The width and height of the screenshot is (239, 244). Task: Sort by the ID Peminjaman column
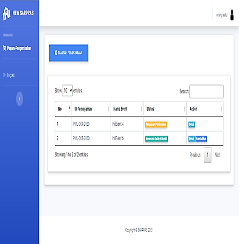click(x=91, y=109)
